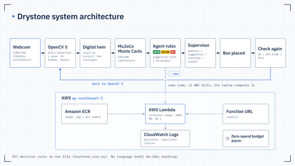This screenshot has height=166, width=295.
Task: Click the Webcam box in the pipeline
Action: pos(25,53)
